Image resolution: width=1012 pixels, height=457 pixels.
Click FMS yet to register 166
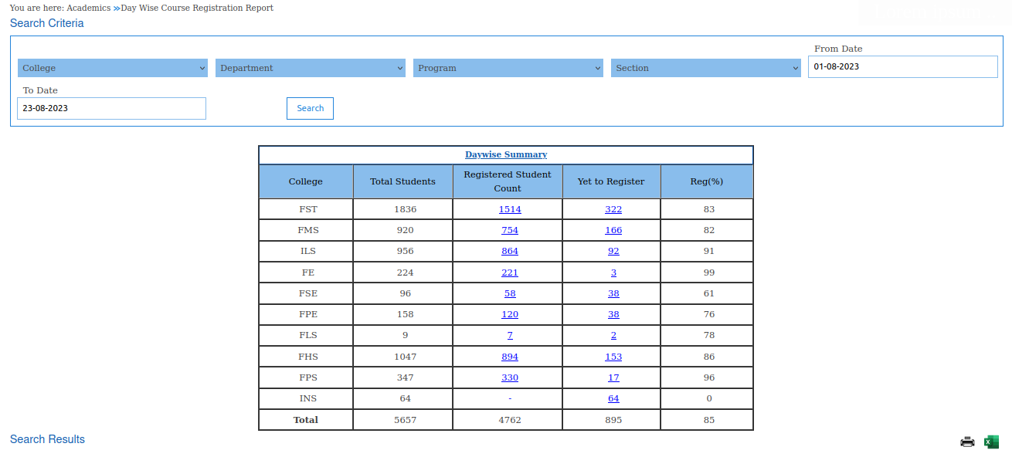point(613,230)
